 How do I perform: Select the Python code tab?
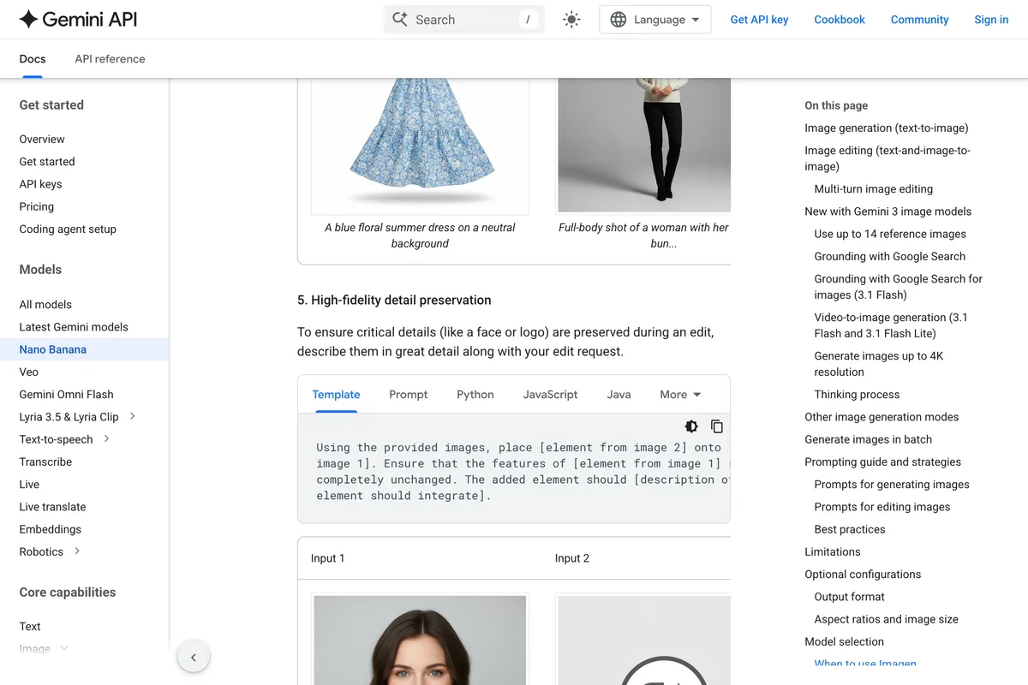click(475, 395)
